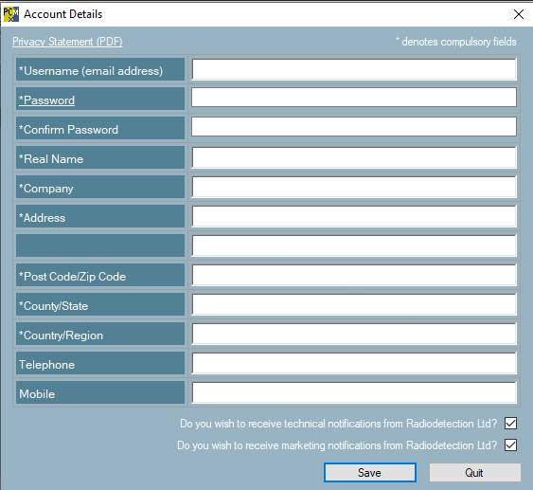Focus the County/State input box
The width and height of the screenshot is (533, 490).
[354, 304]
